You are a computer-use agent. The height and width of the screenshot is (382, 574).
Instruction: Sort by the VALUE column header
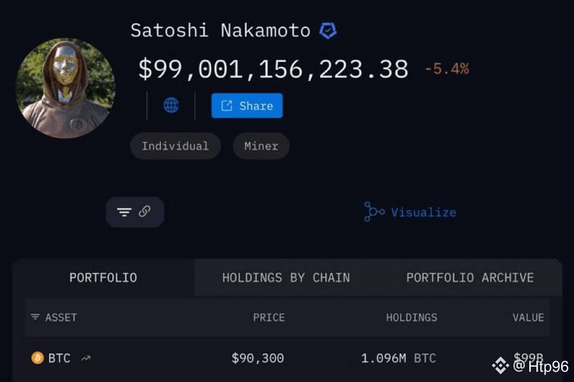[x=528, y=317]
